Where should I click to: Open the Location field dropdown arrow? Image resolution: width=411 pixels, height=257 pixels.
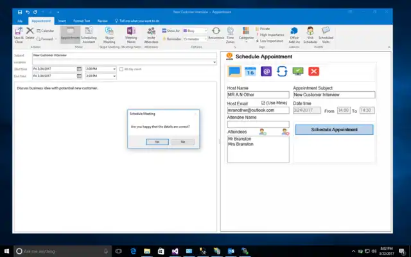tap(214, 62)
